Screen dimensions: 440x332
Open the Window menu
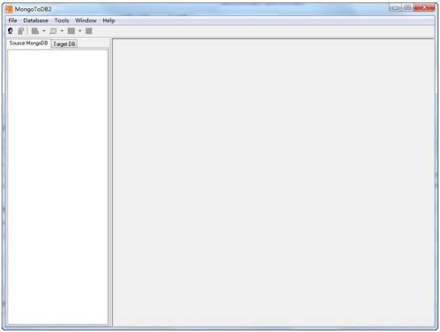click(86, 20)
